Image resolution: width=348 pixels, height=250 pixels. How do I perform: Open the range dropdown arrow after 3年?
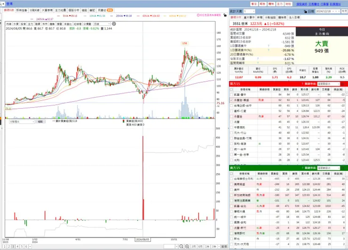pos(219,246)
